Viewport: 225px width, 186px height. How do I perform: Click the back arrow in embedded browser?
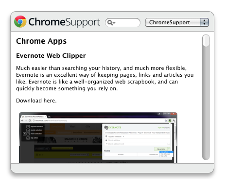tap(22, 120)
